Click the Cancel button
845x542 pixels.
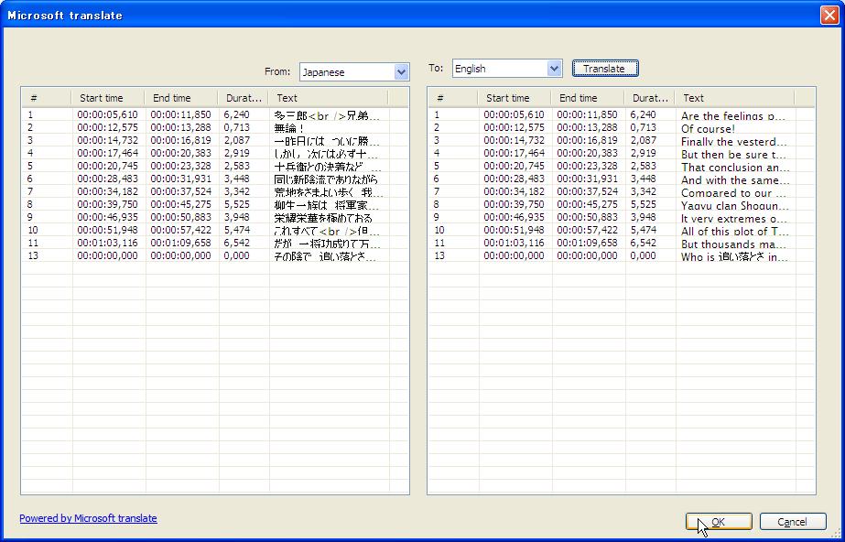click(x=793, y=522)
